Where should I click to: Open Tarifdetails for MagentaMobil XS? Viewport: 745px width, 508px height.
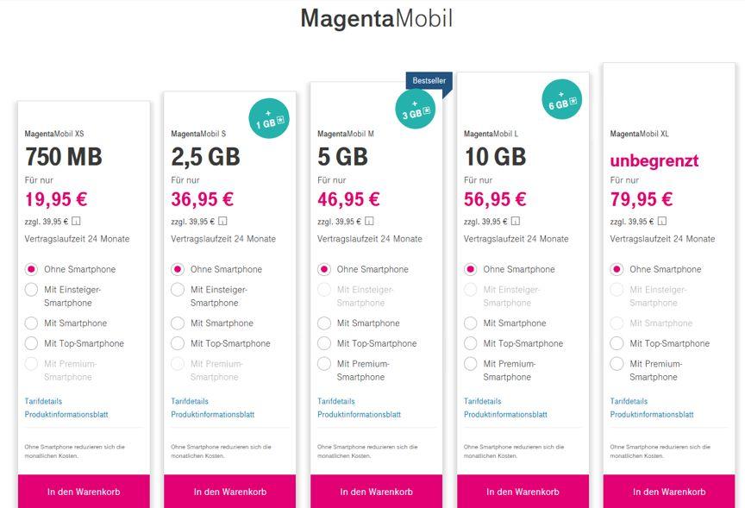[x=43, y=401]
